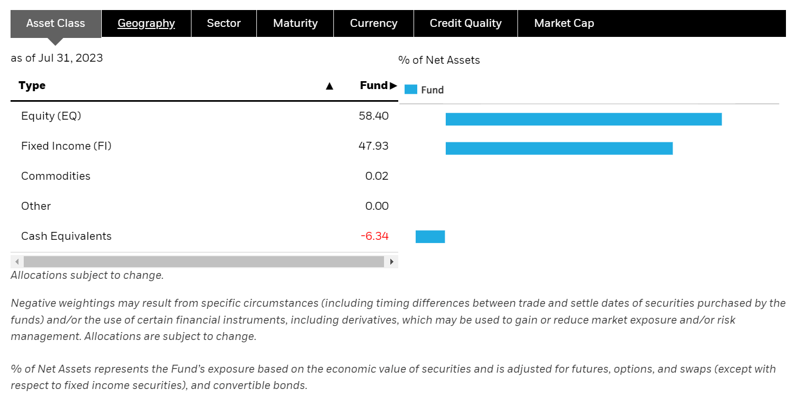Screen dimensions: 806x399
Task: Select the Maturity tab
Action: 295,23
